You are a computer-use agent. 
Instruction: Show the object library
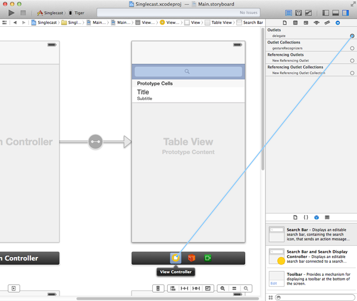click(317, 218)
